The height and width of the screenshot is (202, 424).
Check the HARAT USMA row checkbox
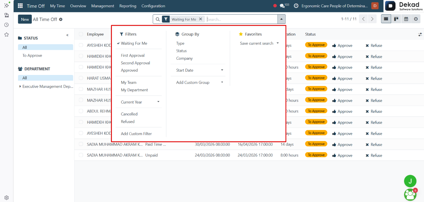coord(81,78)
